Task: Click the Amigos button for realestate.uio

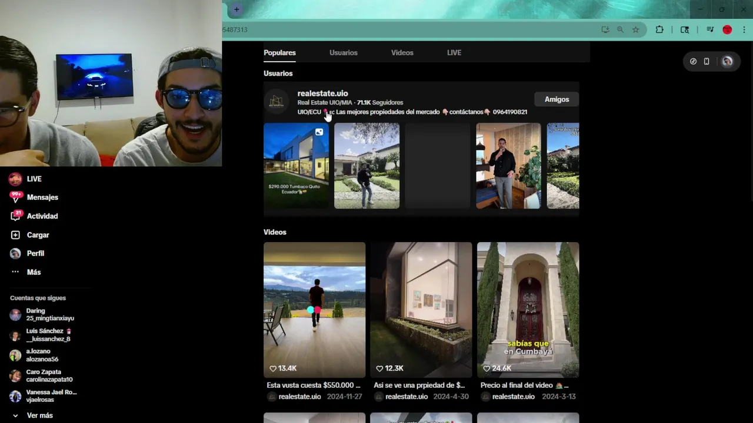Action: 557,99
